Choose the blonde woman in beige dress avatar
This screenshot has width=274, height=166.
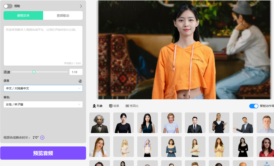coord(124,147)
